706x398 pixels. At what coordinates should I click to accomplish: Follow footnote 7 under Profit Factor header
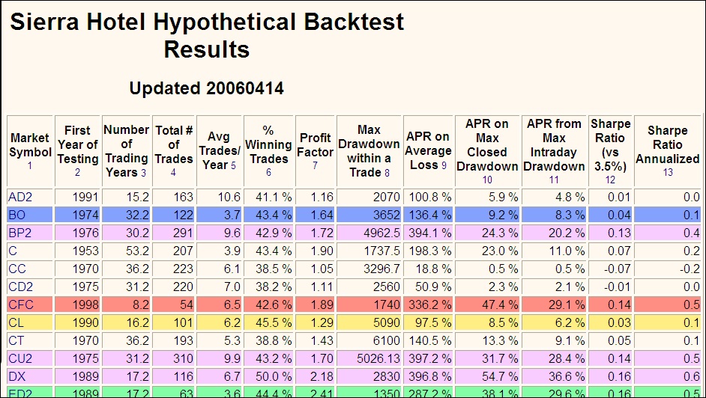tap(315, 166)
